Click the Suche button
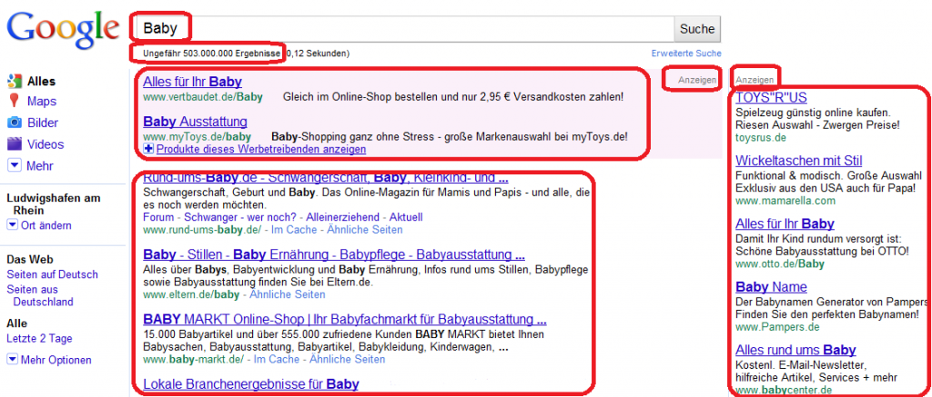This screenshot has height=397, width=932. pos(697,28)
